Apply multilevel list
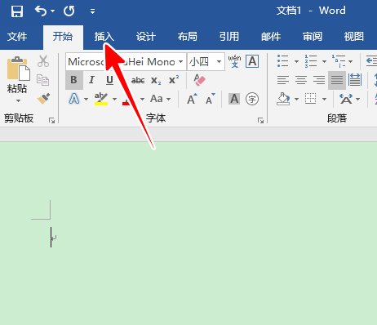The height and width of the screenshot is (325, 377). 339,61
